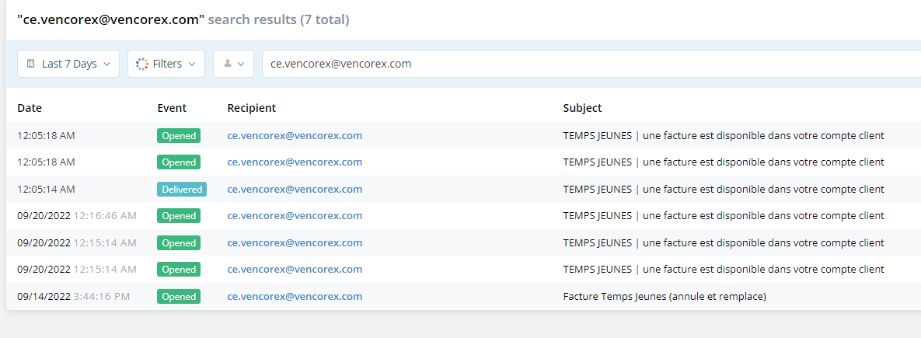
Task: Click the Opened badge for 09/20/2022 12:16:46 AM
Action: pos(179,216)
